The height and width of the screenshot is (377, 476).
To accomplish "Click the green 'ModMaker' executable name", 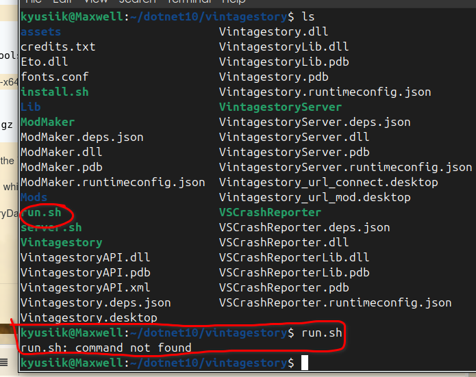I will point(48,122).
